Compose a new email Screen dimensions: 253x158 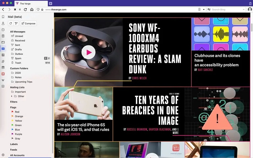coord(28,24)
